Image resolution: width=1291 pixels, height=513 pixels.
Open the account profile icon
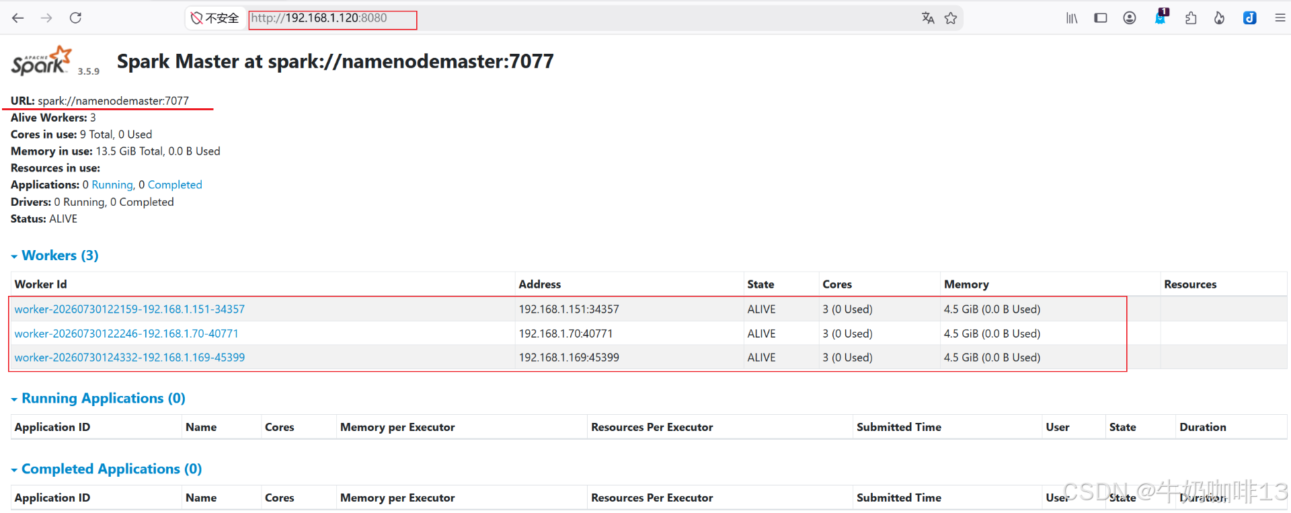pos(1130,18)
